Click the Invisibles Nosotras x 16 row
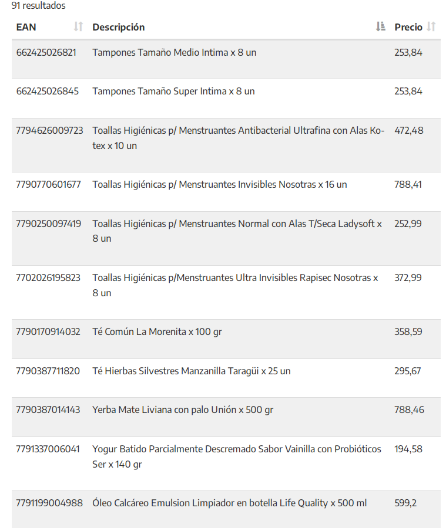 (219, 185)
